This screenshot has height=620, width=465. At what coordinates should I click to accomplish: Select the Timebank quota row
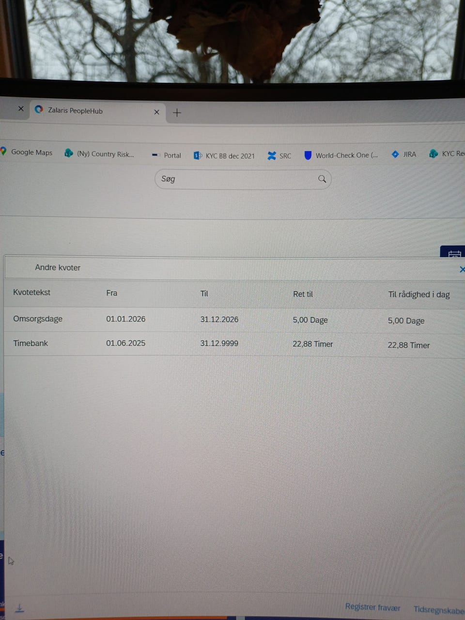pos(234,344)
